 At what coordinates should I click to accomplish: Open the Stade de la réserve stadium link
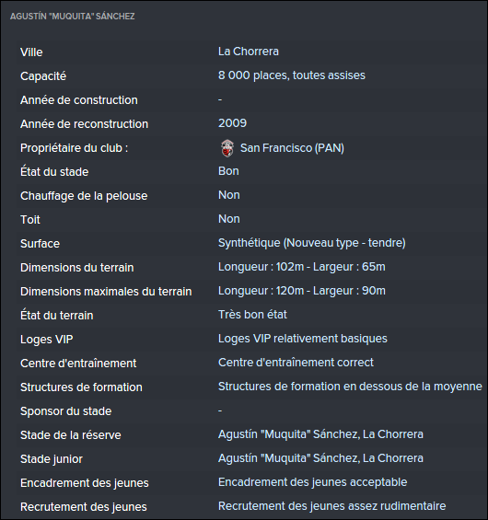pos(320,434)
